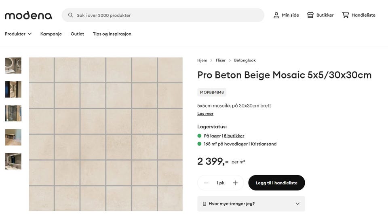
Task: Decrease quantity with the minus icon
Action: (206, 183)
